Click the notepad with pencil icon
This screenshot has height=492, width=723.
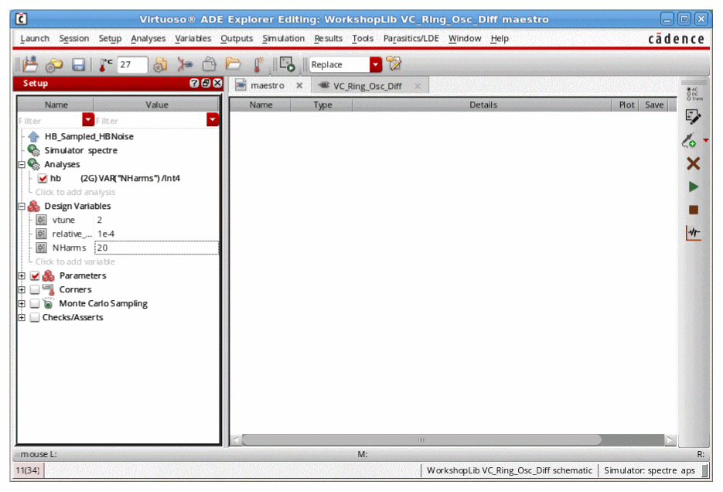[x=394, y=63]
